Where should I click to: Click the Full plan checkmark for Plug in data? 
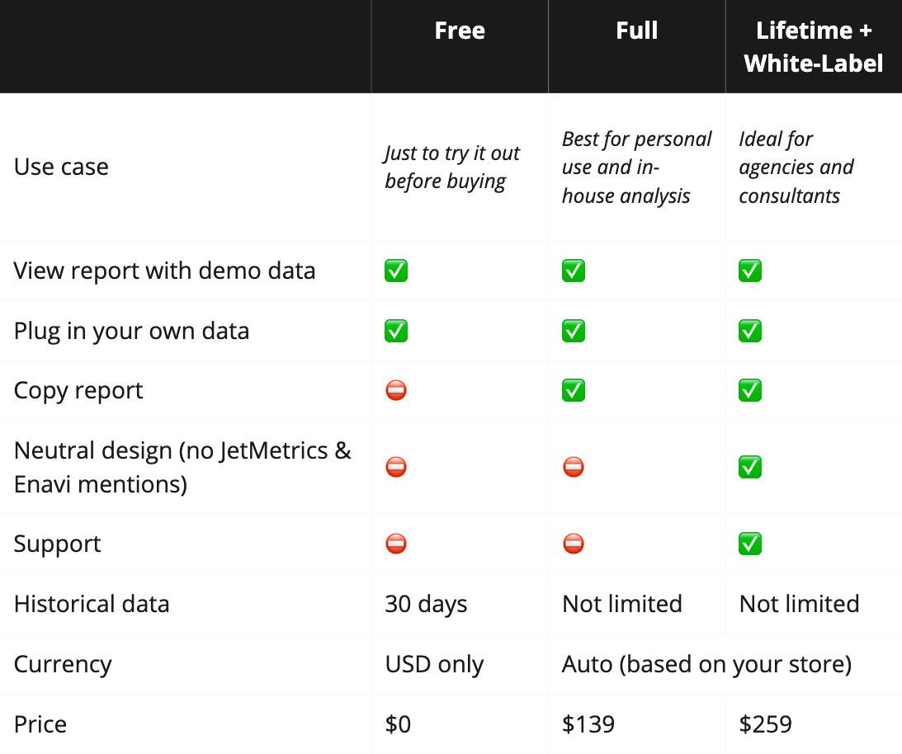tap(574, 331)
